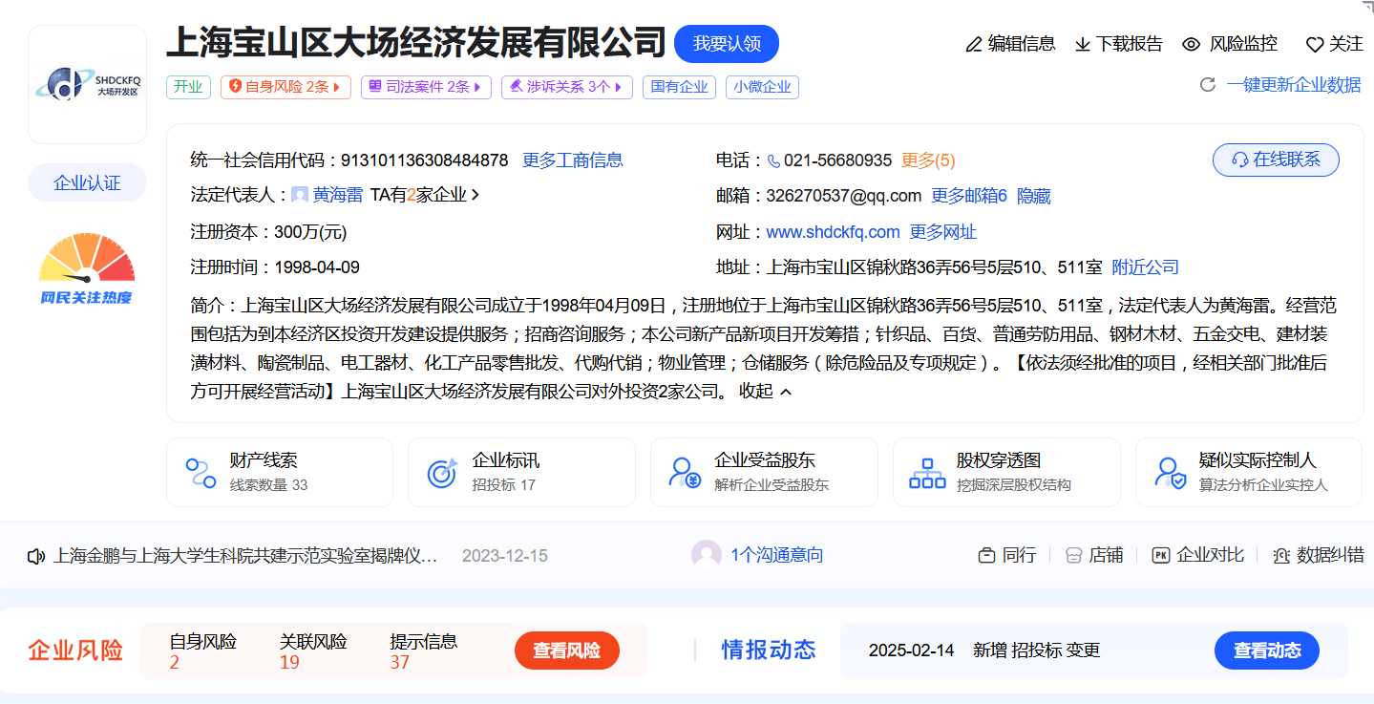Click the 我要认领 button

coord(727,44)
